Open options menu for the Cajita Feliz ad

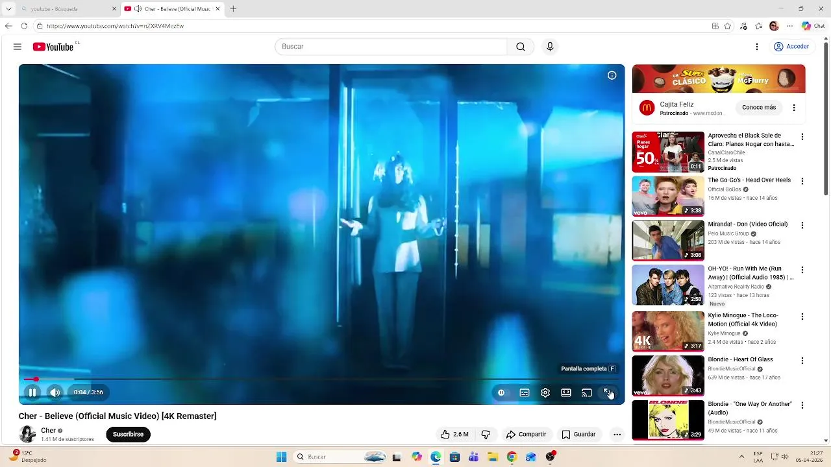pyautogui.click(x=794, y=108)
